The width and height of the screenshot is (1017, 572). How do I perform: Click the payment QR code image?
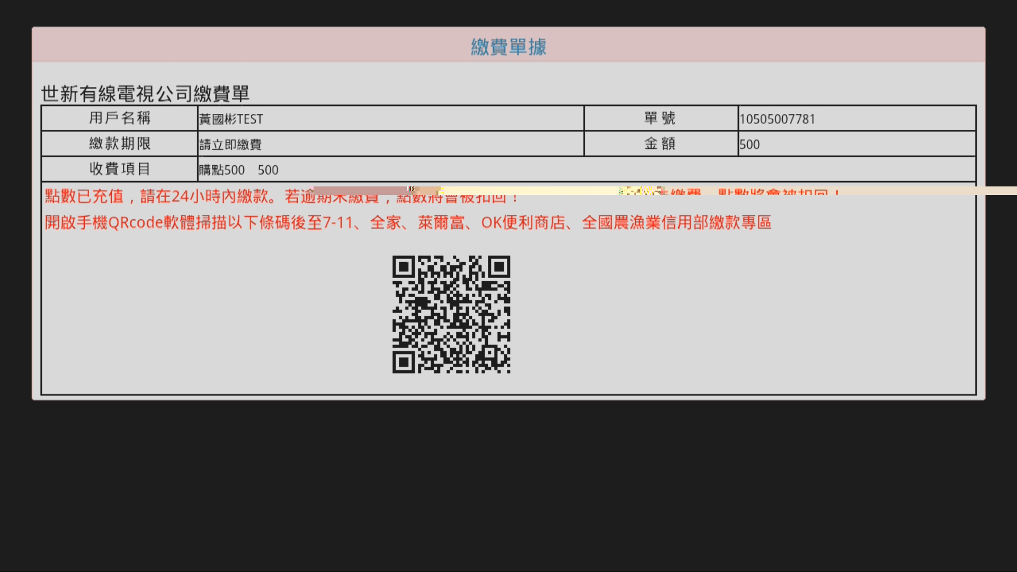451,315
